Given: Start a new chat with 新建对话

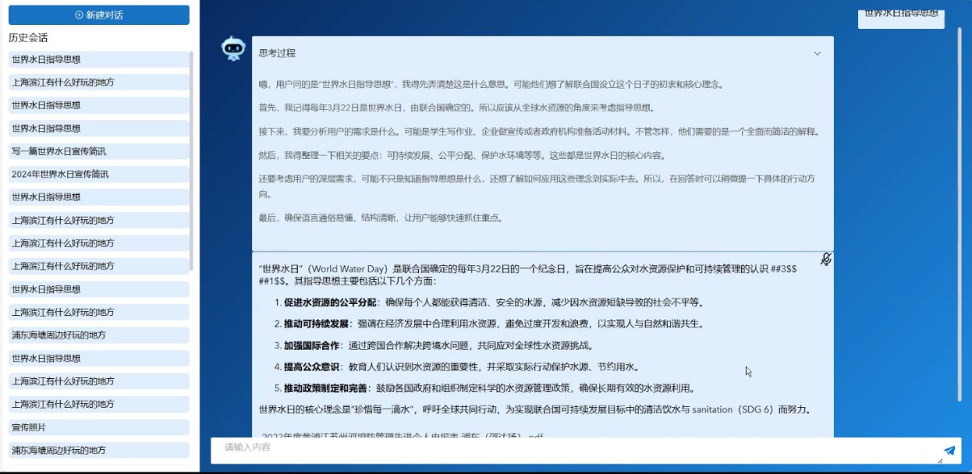Looking at the screenshot, I should [x=98, y=15].
